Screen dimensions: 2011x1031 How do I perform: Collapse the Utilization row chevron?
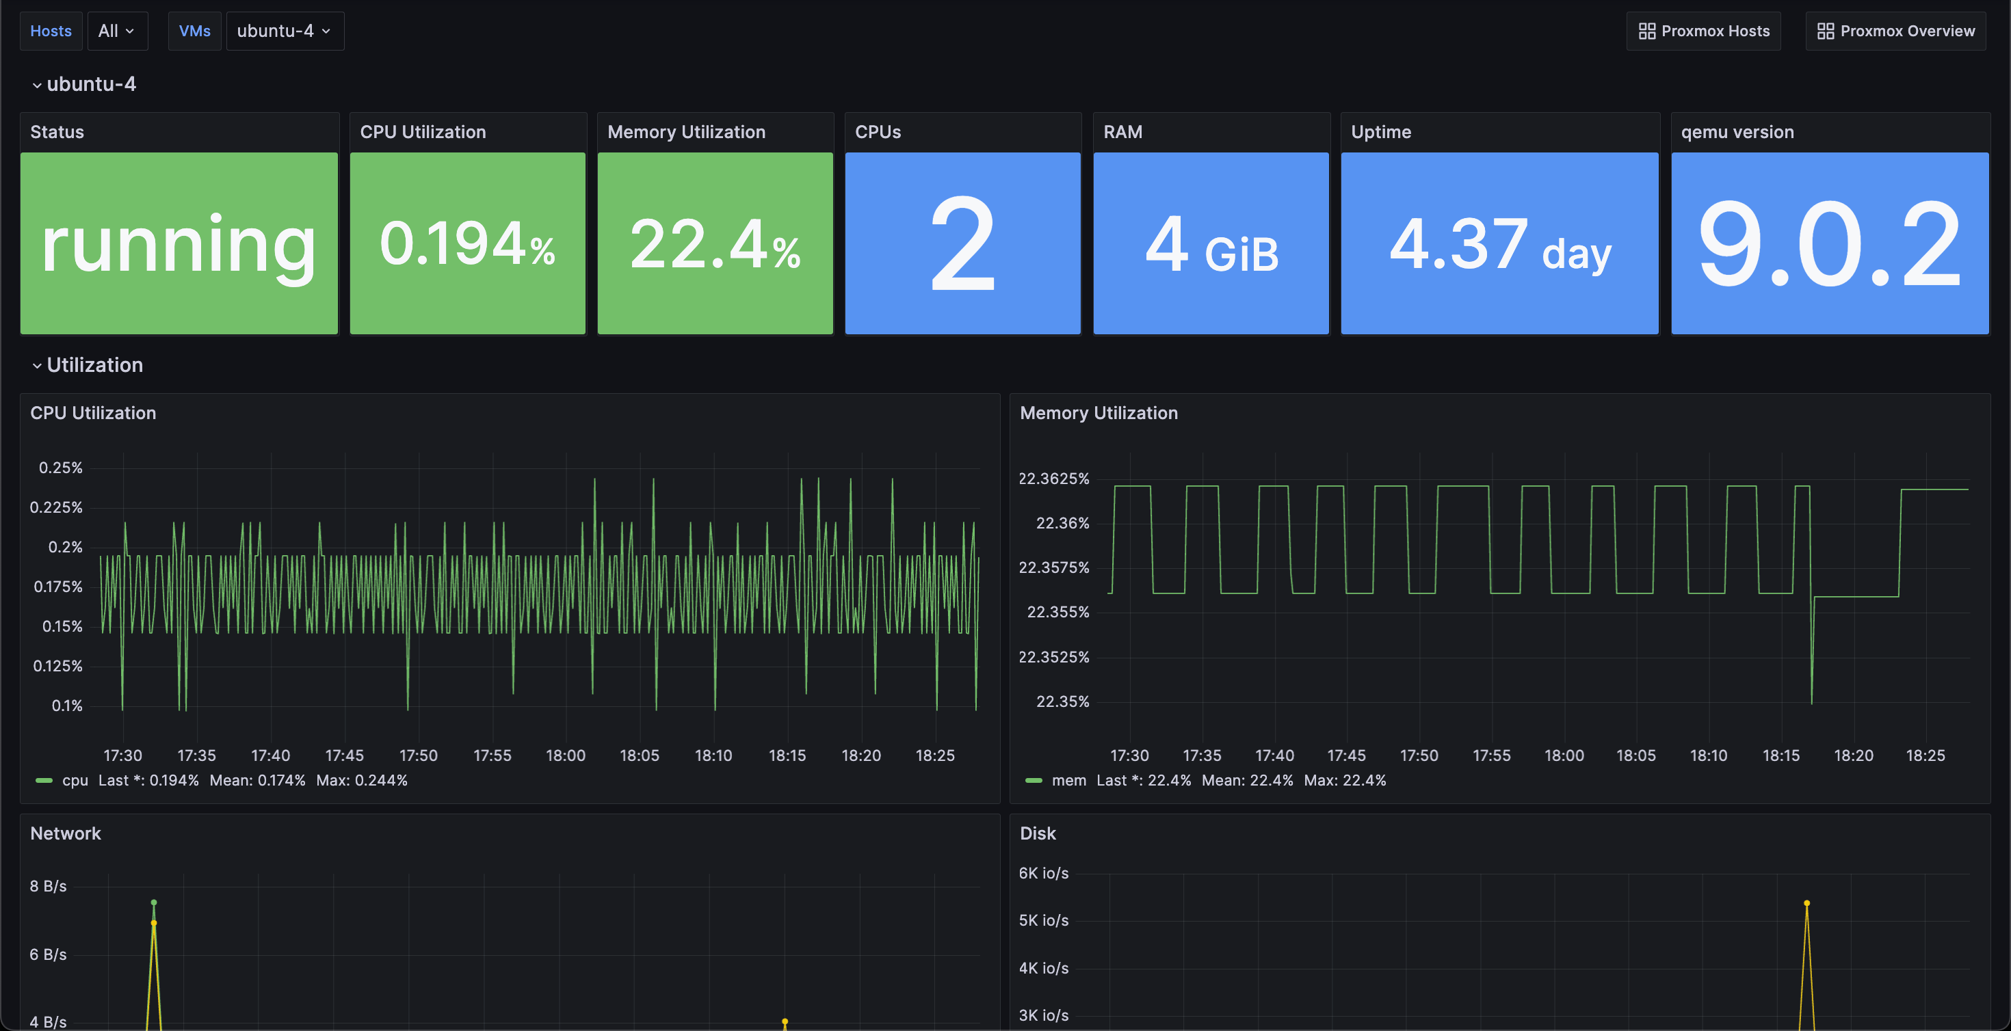point(37,366)
